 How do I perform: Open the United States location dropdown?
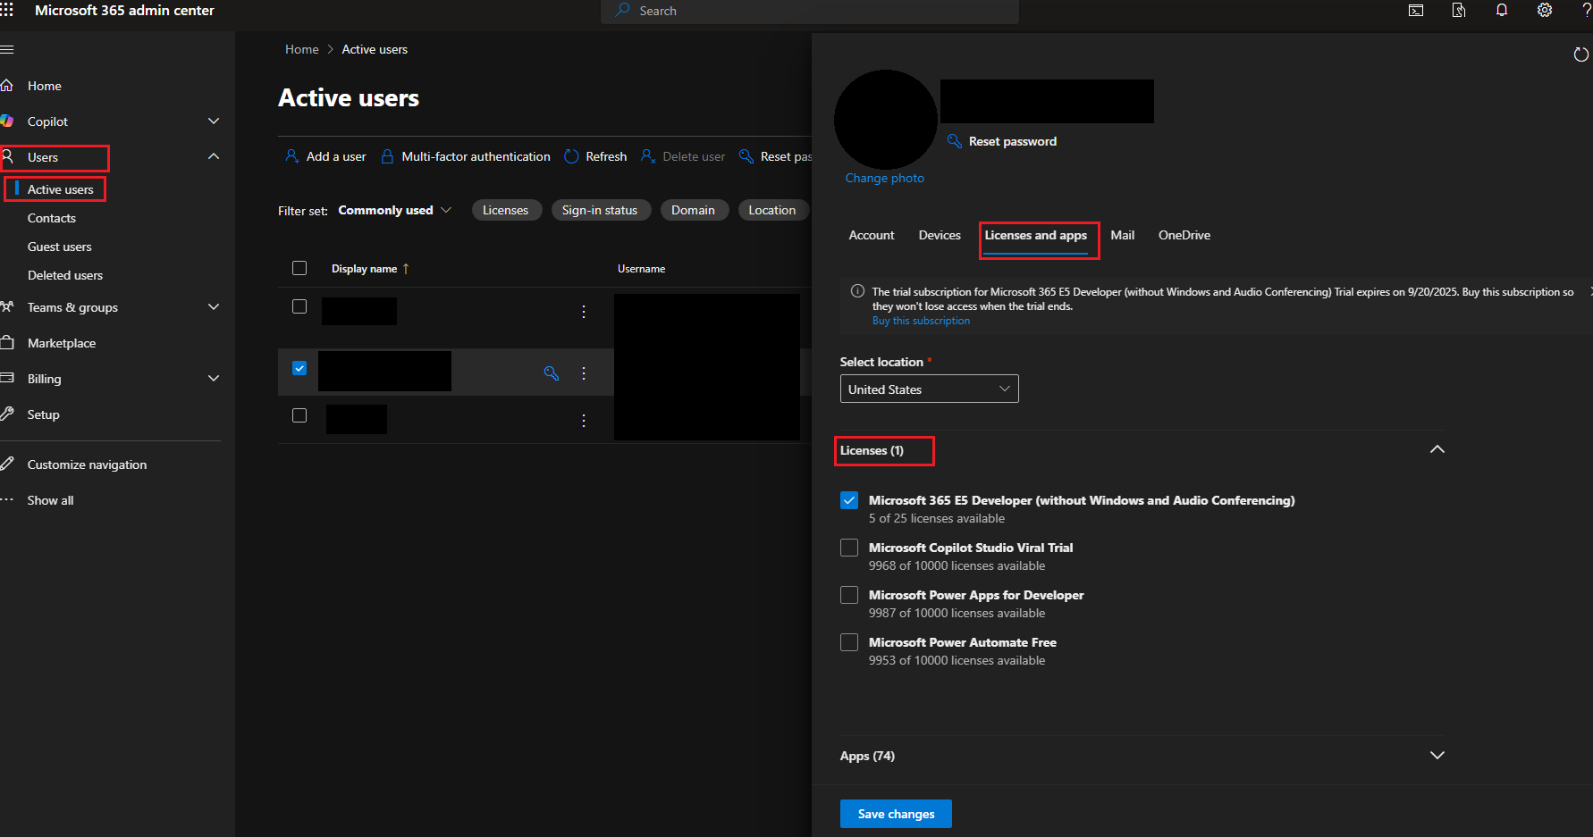pyautogui.click(x=929, y=389)
